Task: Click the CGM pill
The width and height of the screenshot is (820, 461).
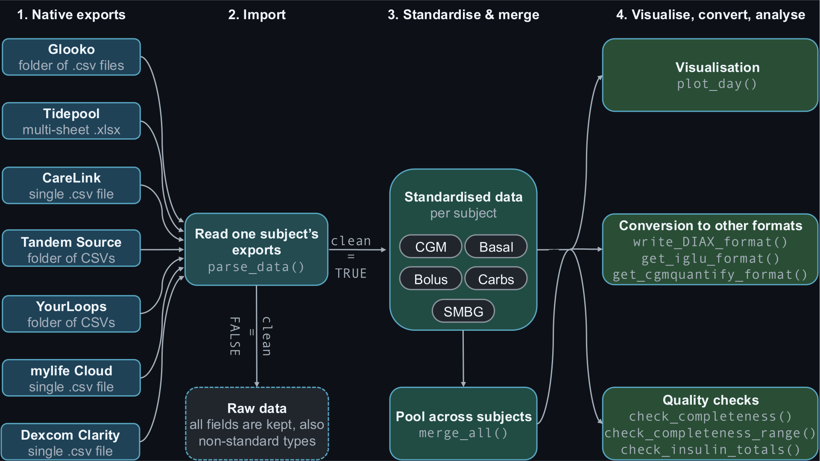Action: tap(430, 247)
